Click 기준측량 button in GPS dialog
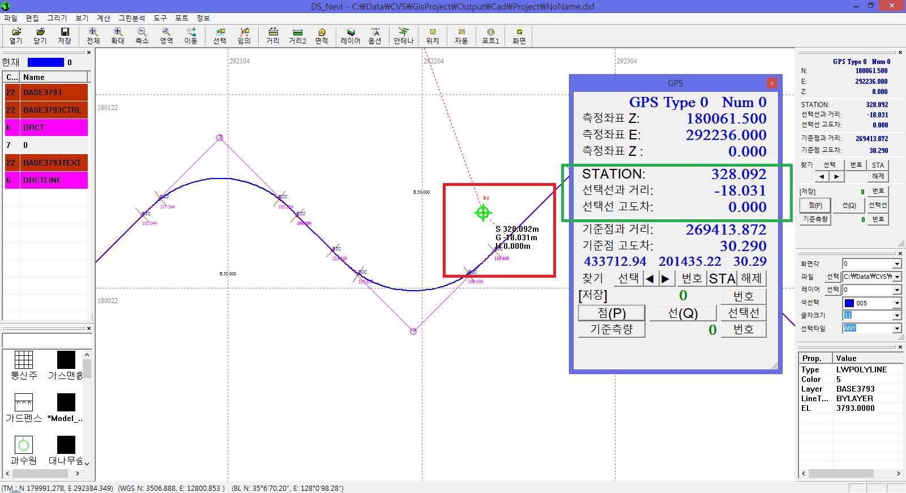Screen dimensions: 906x493 pyautogui.click(x=612, y=329)
